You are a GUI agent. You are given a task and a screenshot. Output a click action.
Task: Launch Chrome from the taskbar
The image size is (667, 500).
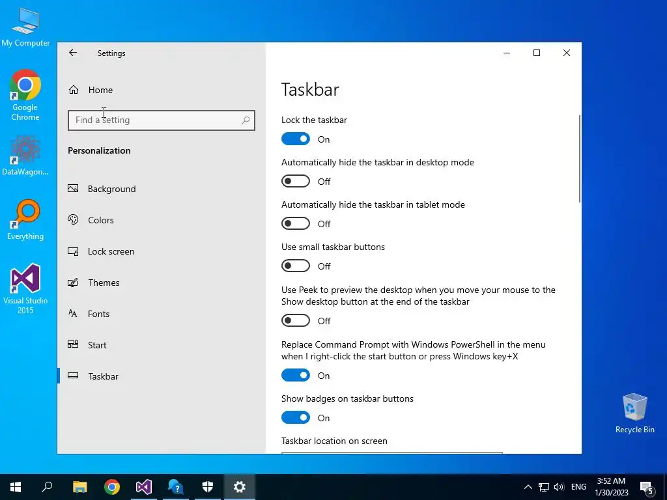(x=112, y=487)
